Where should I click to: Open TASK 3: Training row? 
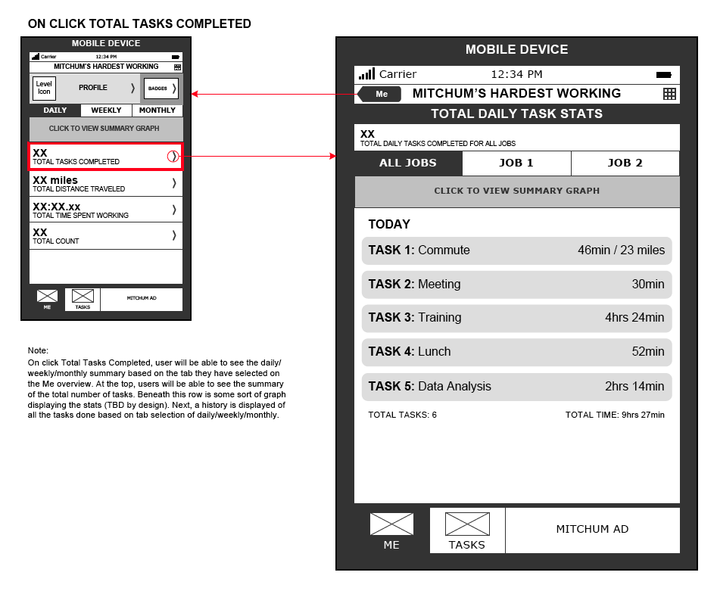516,318
